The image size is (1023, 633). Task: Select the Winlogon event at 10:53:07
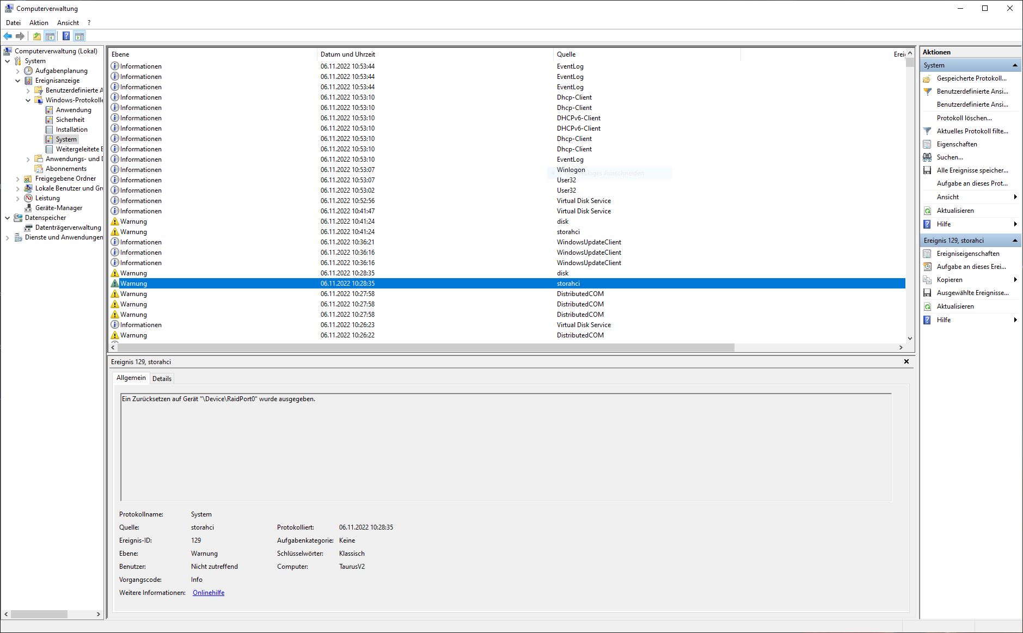(x=507, y=170)
